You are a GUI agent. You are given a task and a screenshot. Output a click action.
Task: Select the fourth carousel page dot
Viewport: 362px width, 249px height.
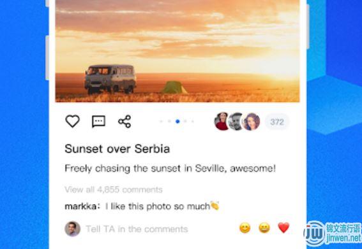coord(185,122)
